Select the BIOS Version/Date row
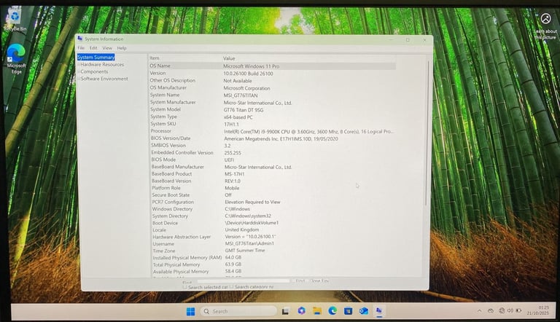Screen dimensions: 560x322 pyautogui.click(x=273, y=138)
